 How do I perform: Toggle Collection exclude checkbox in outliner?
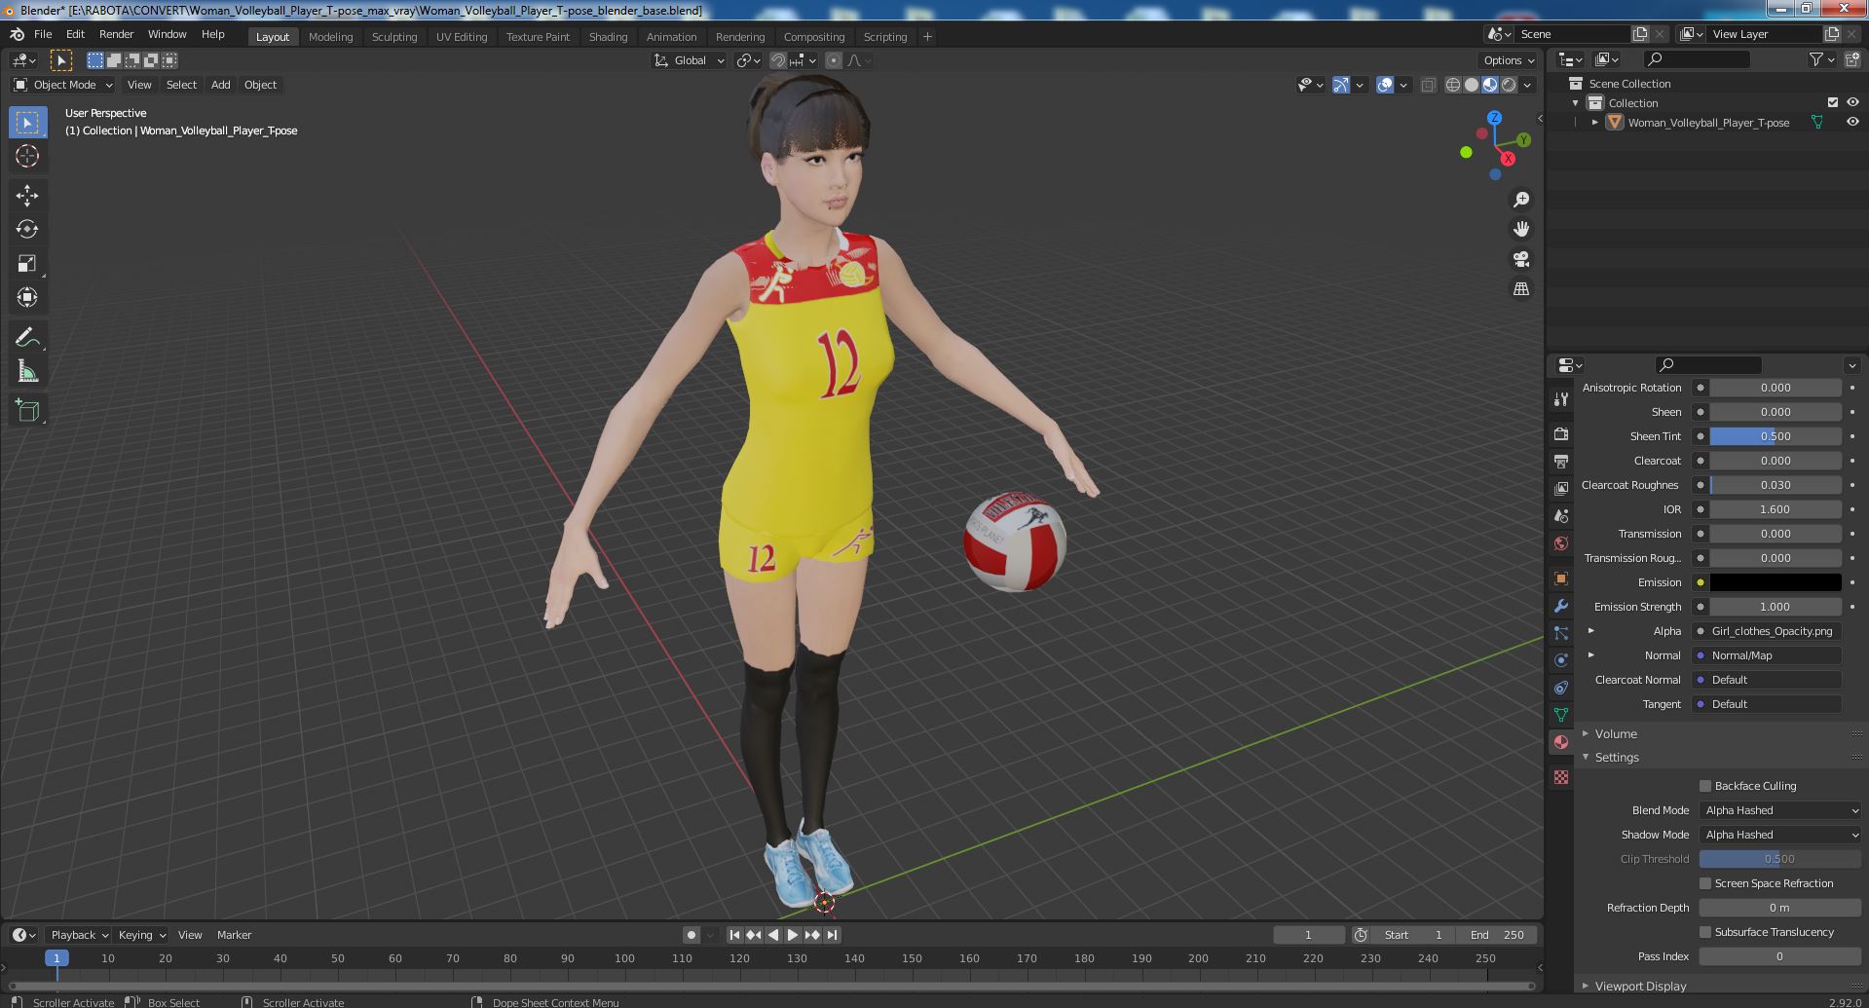(1833, 102)
